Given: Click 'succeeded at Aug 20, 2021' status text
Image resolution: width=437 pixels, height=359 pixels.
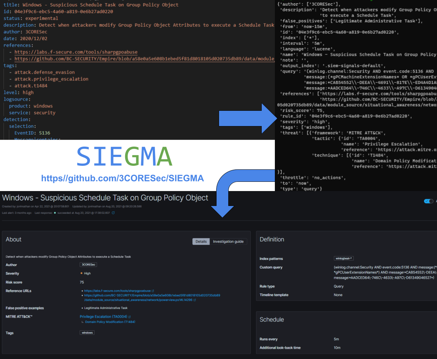Looking at the screenshot, I should click(84, 213).
